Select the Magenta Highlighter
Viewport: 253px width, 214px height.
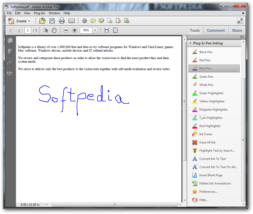click(214, 110)
